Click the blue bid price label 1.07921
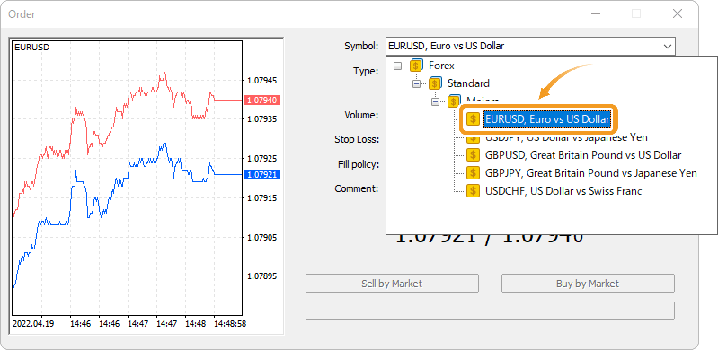Image resolution: width=718 pixels, height=350 pixels. coord(262,175)
